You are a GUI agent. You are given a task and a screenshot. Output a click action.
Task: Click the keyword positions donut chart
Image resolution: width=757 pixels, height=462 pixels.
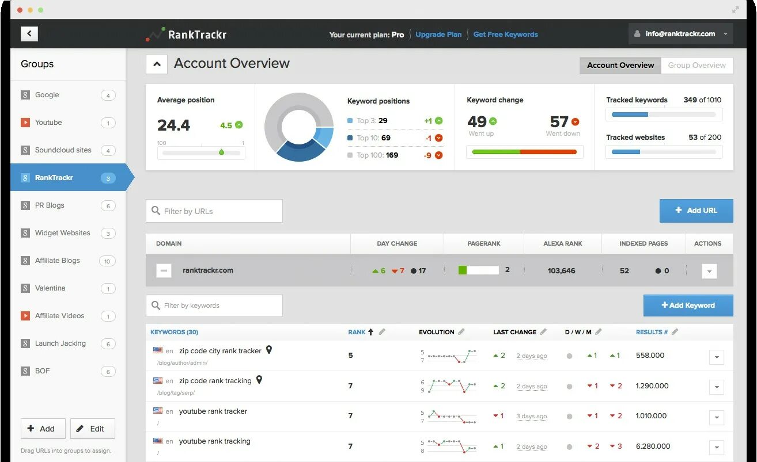[x=299, y=127]
